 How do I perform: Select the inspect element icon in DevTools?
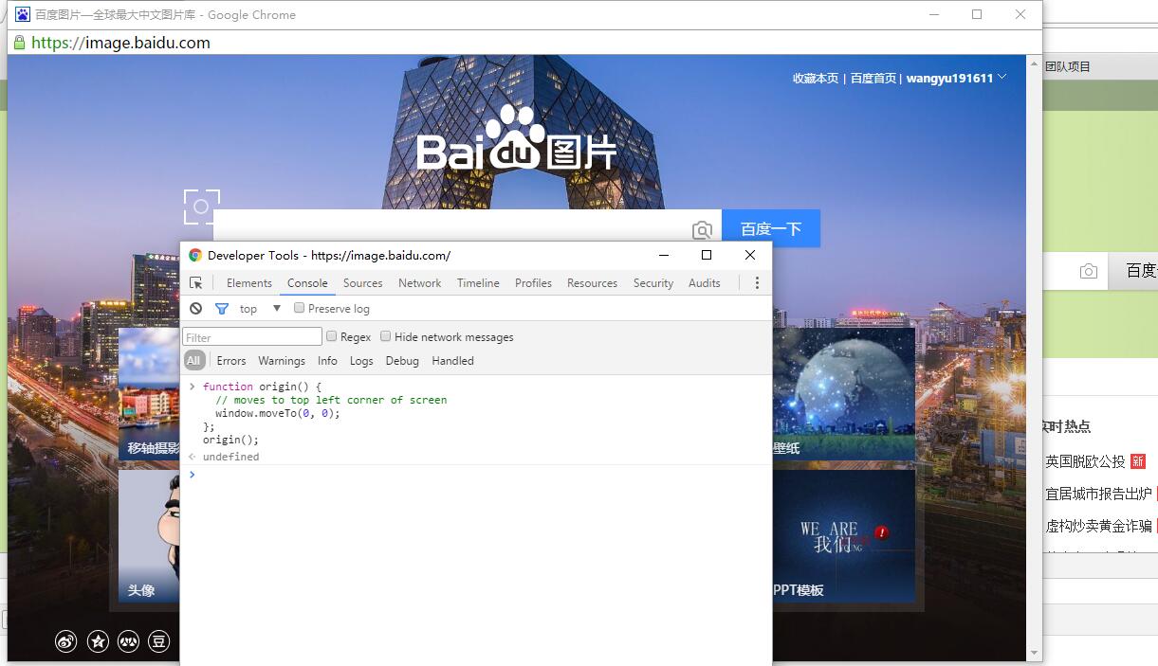coord(196,282)
